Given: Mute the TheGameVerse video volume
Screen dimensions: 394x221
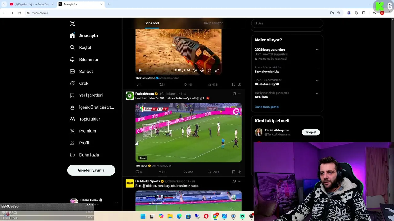Looking at the screenshot, I should point(195,70).
